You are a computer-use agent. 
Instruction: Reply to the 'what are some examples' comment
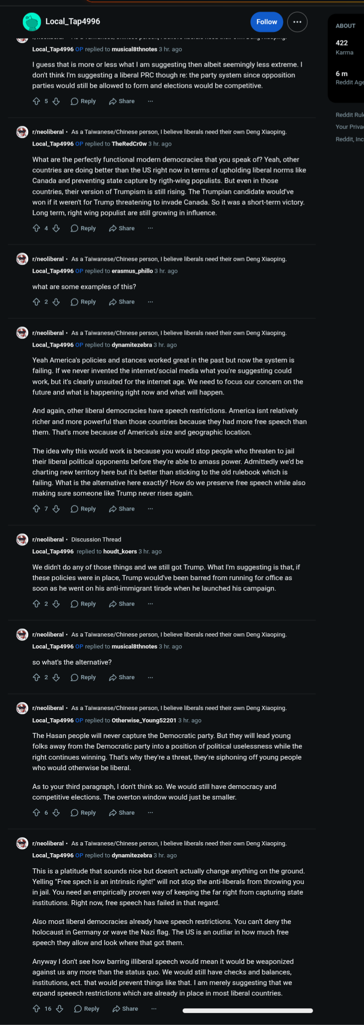[x=83, y=302]
